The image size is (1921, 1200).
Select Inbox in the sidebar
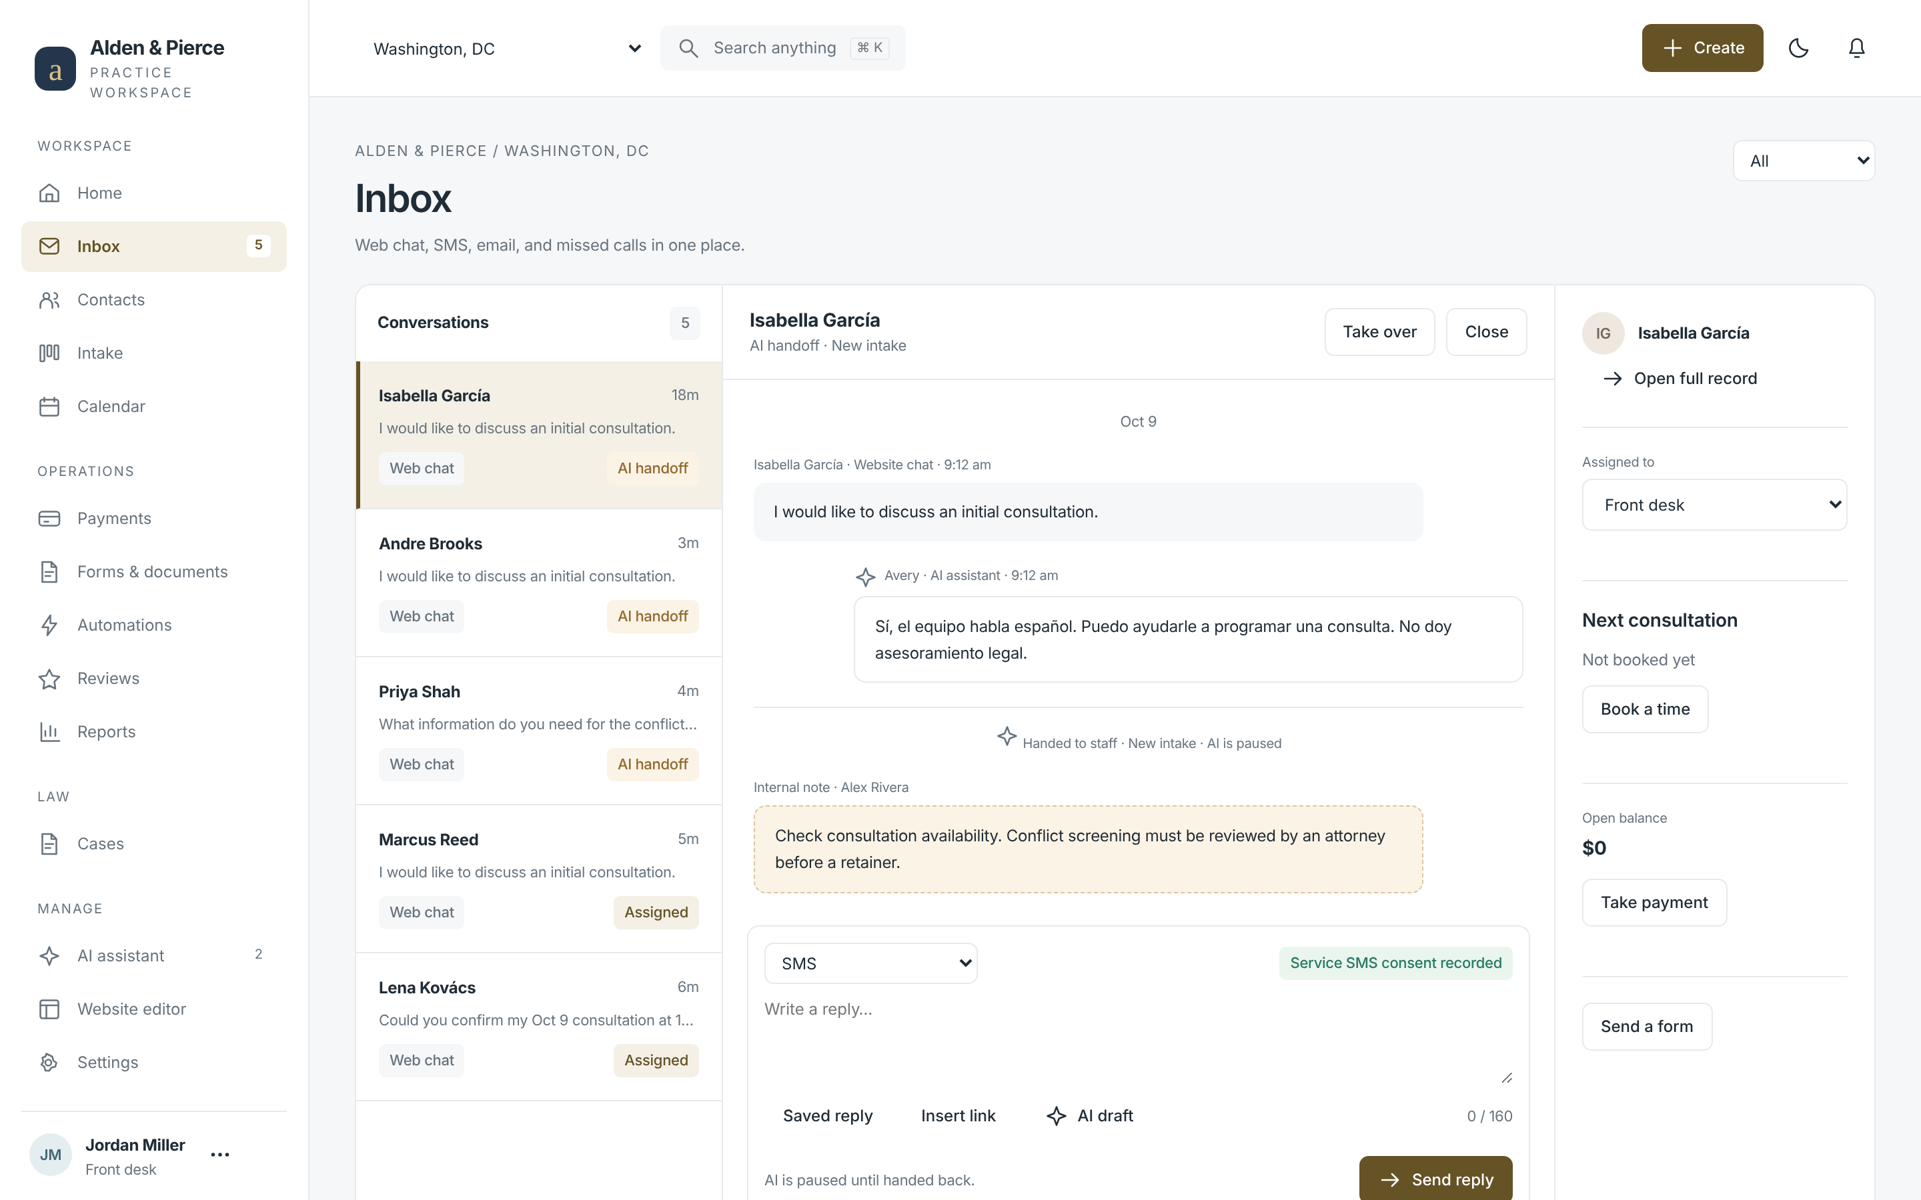(x=154, y=246)
